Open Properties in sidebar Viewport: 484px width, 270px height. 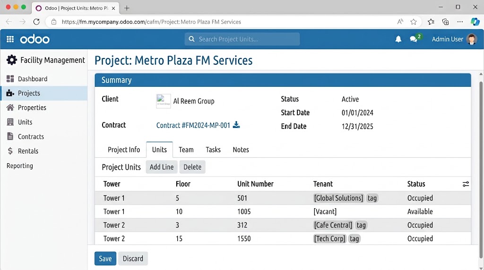click(44, 108)
